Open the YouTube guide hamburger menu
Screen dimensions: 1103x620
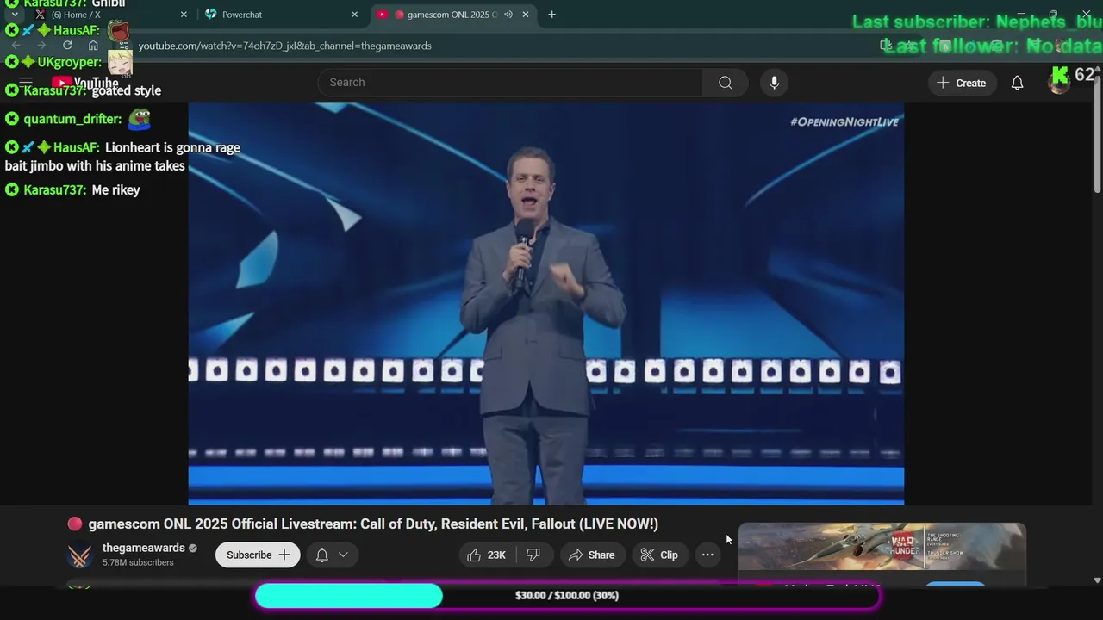point(26,83)
